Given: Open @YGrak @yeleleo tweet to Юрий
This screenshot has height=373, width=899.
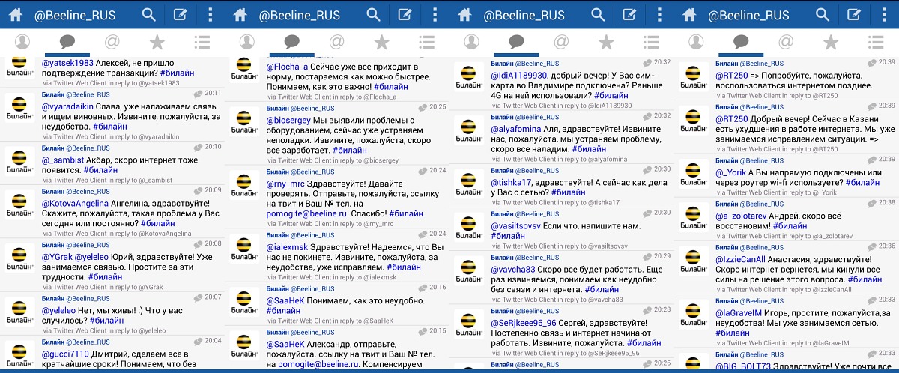Looking at the screenshot, I should [112, 265].
